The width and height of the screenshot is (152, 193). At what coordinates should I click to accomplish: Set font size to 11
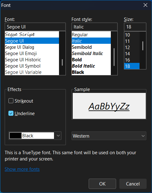coord(132,41)
